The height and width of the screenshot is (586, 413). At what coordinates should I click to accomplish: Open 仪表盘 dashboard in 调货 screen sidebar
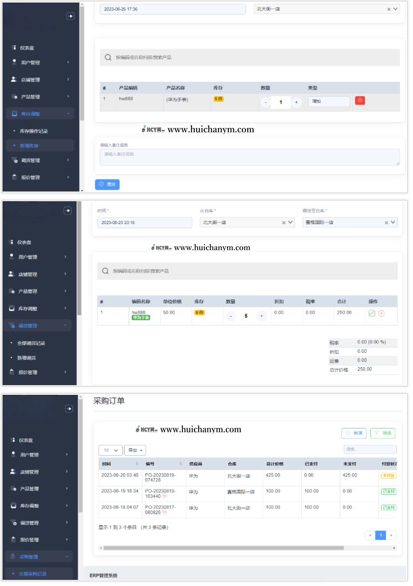[24, 242]
